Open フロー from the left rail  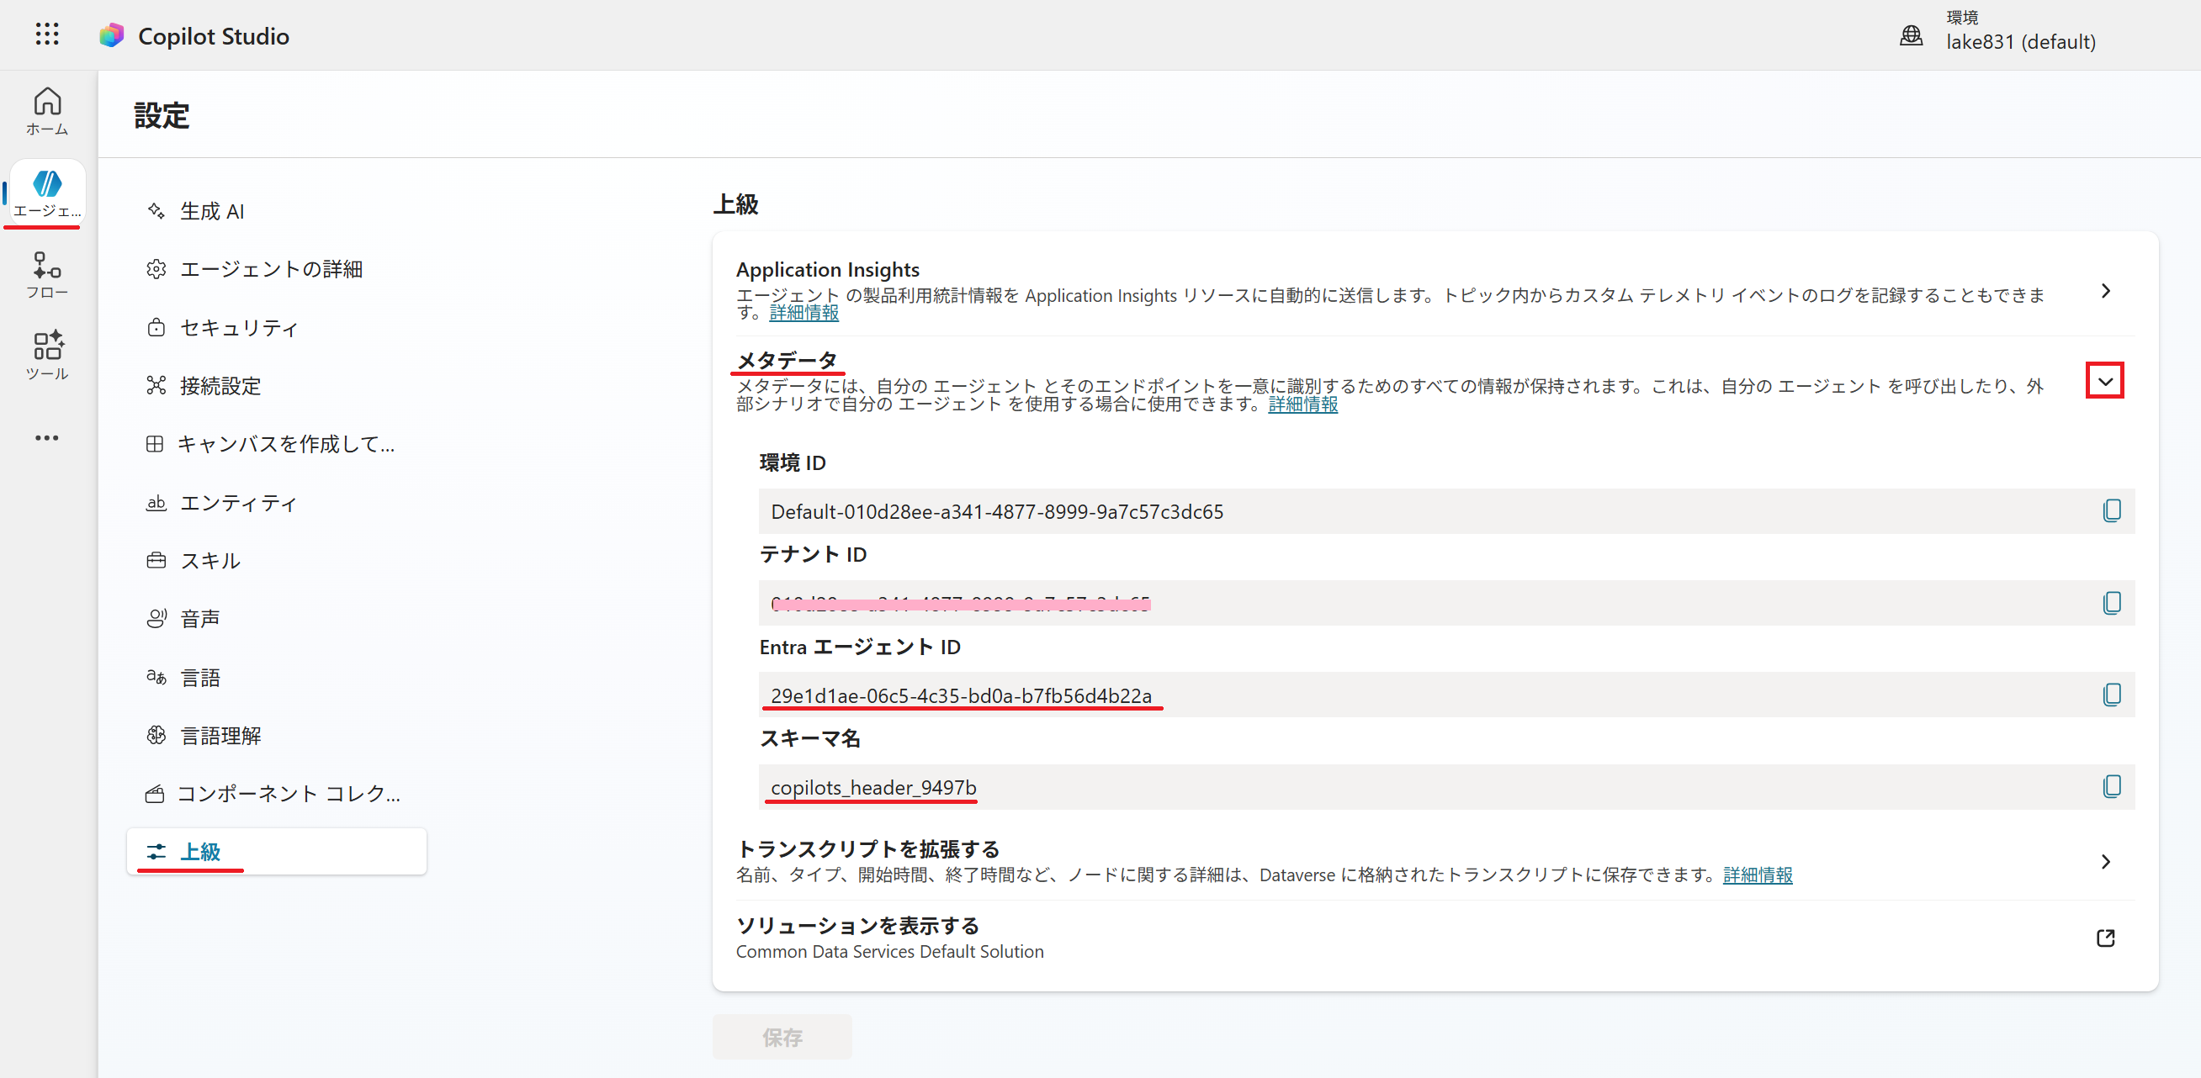(47, 275)
